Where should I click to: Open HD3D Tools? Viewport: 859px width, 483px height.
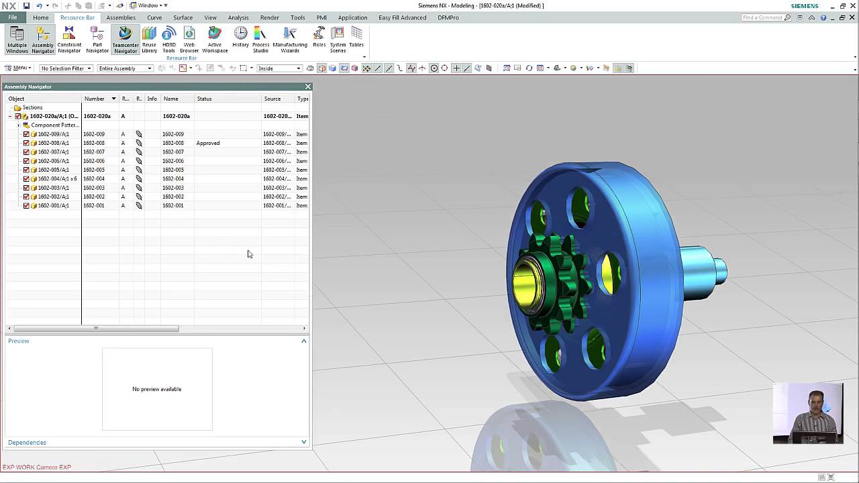(169, 40)
